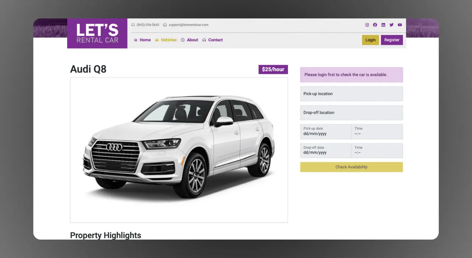Screen dimensions: 472x258
Task: Click the white Audi Q8 car image
Action: coord(179,150)
